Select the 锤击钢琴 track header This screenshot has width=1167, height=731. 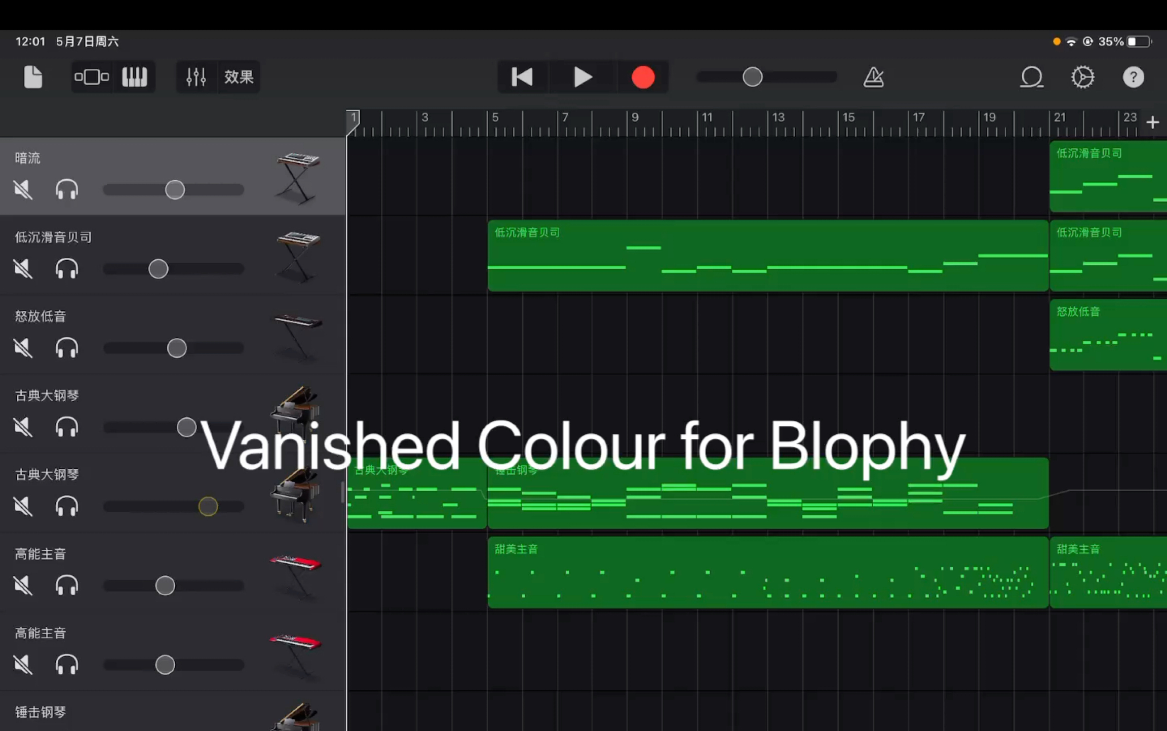[172, 712]
